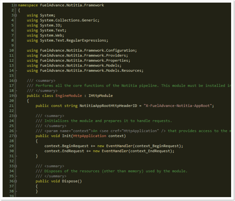Click line number 21 in the gutter
Viewport: 235px width, 201px height.
(11, 106)
